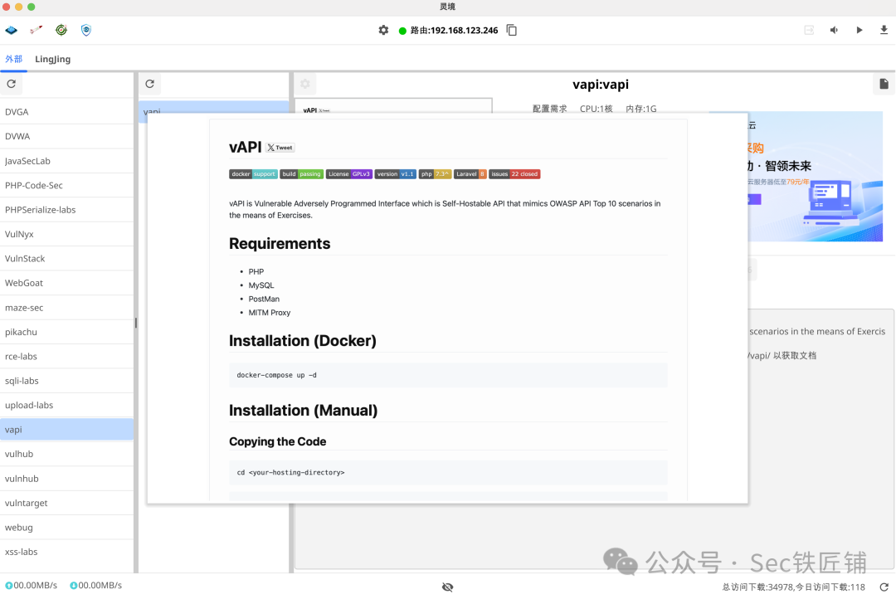Copy the route address 192.168.123.246
Viewport: 896px width, 599px height.
(512, 29)
